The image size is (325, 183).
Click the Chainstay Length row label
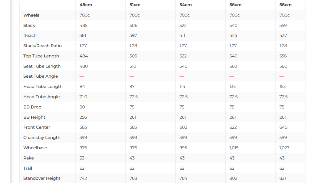pyautogui.click(x=42, y=138)
